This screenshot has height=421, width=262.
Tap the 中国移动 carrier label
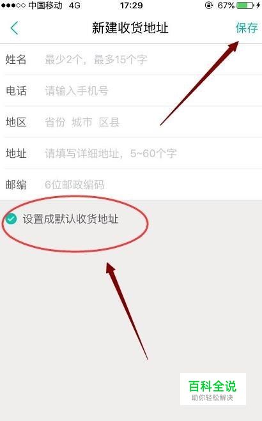(x=45, y=5)
